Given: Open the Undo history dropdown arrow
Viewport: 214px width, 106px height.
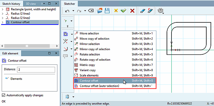Looking at the screenshot, I should 73,11.
